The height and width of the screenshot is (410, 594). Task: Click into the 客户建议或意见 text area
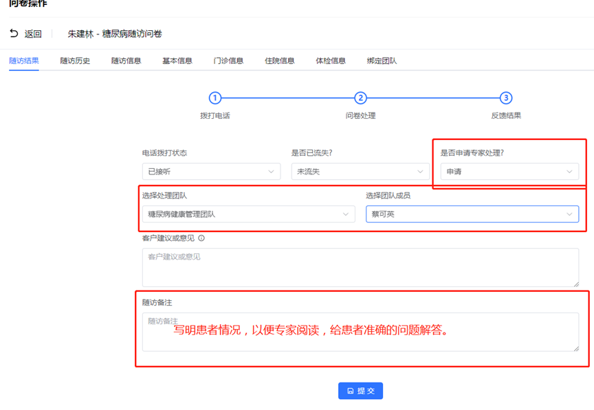coord(360,267)
